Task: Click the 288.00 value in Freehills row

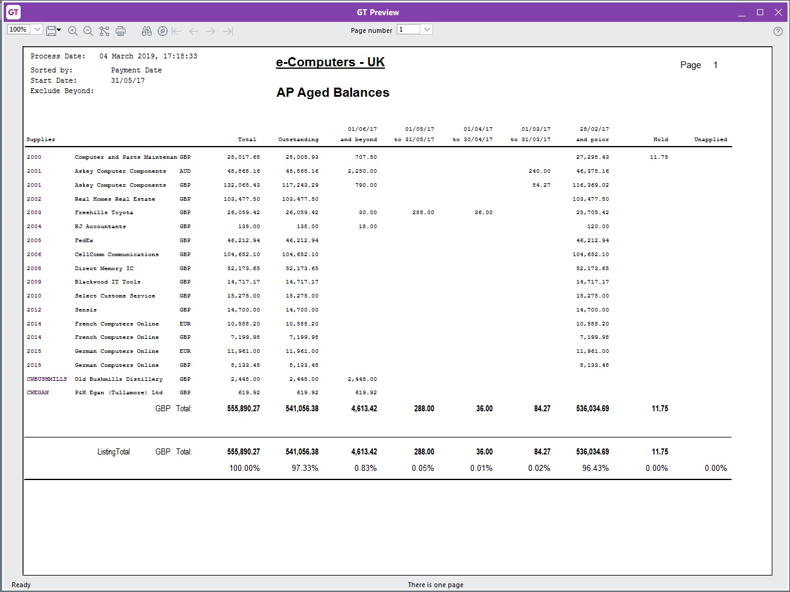Action: tap(423, 212)
